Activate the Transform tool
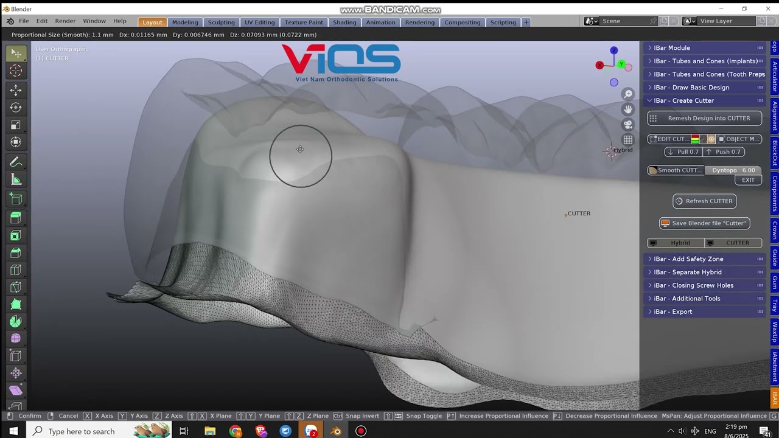779x438 pixels. tap(16, 142)
